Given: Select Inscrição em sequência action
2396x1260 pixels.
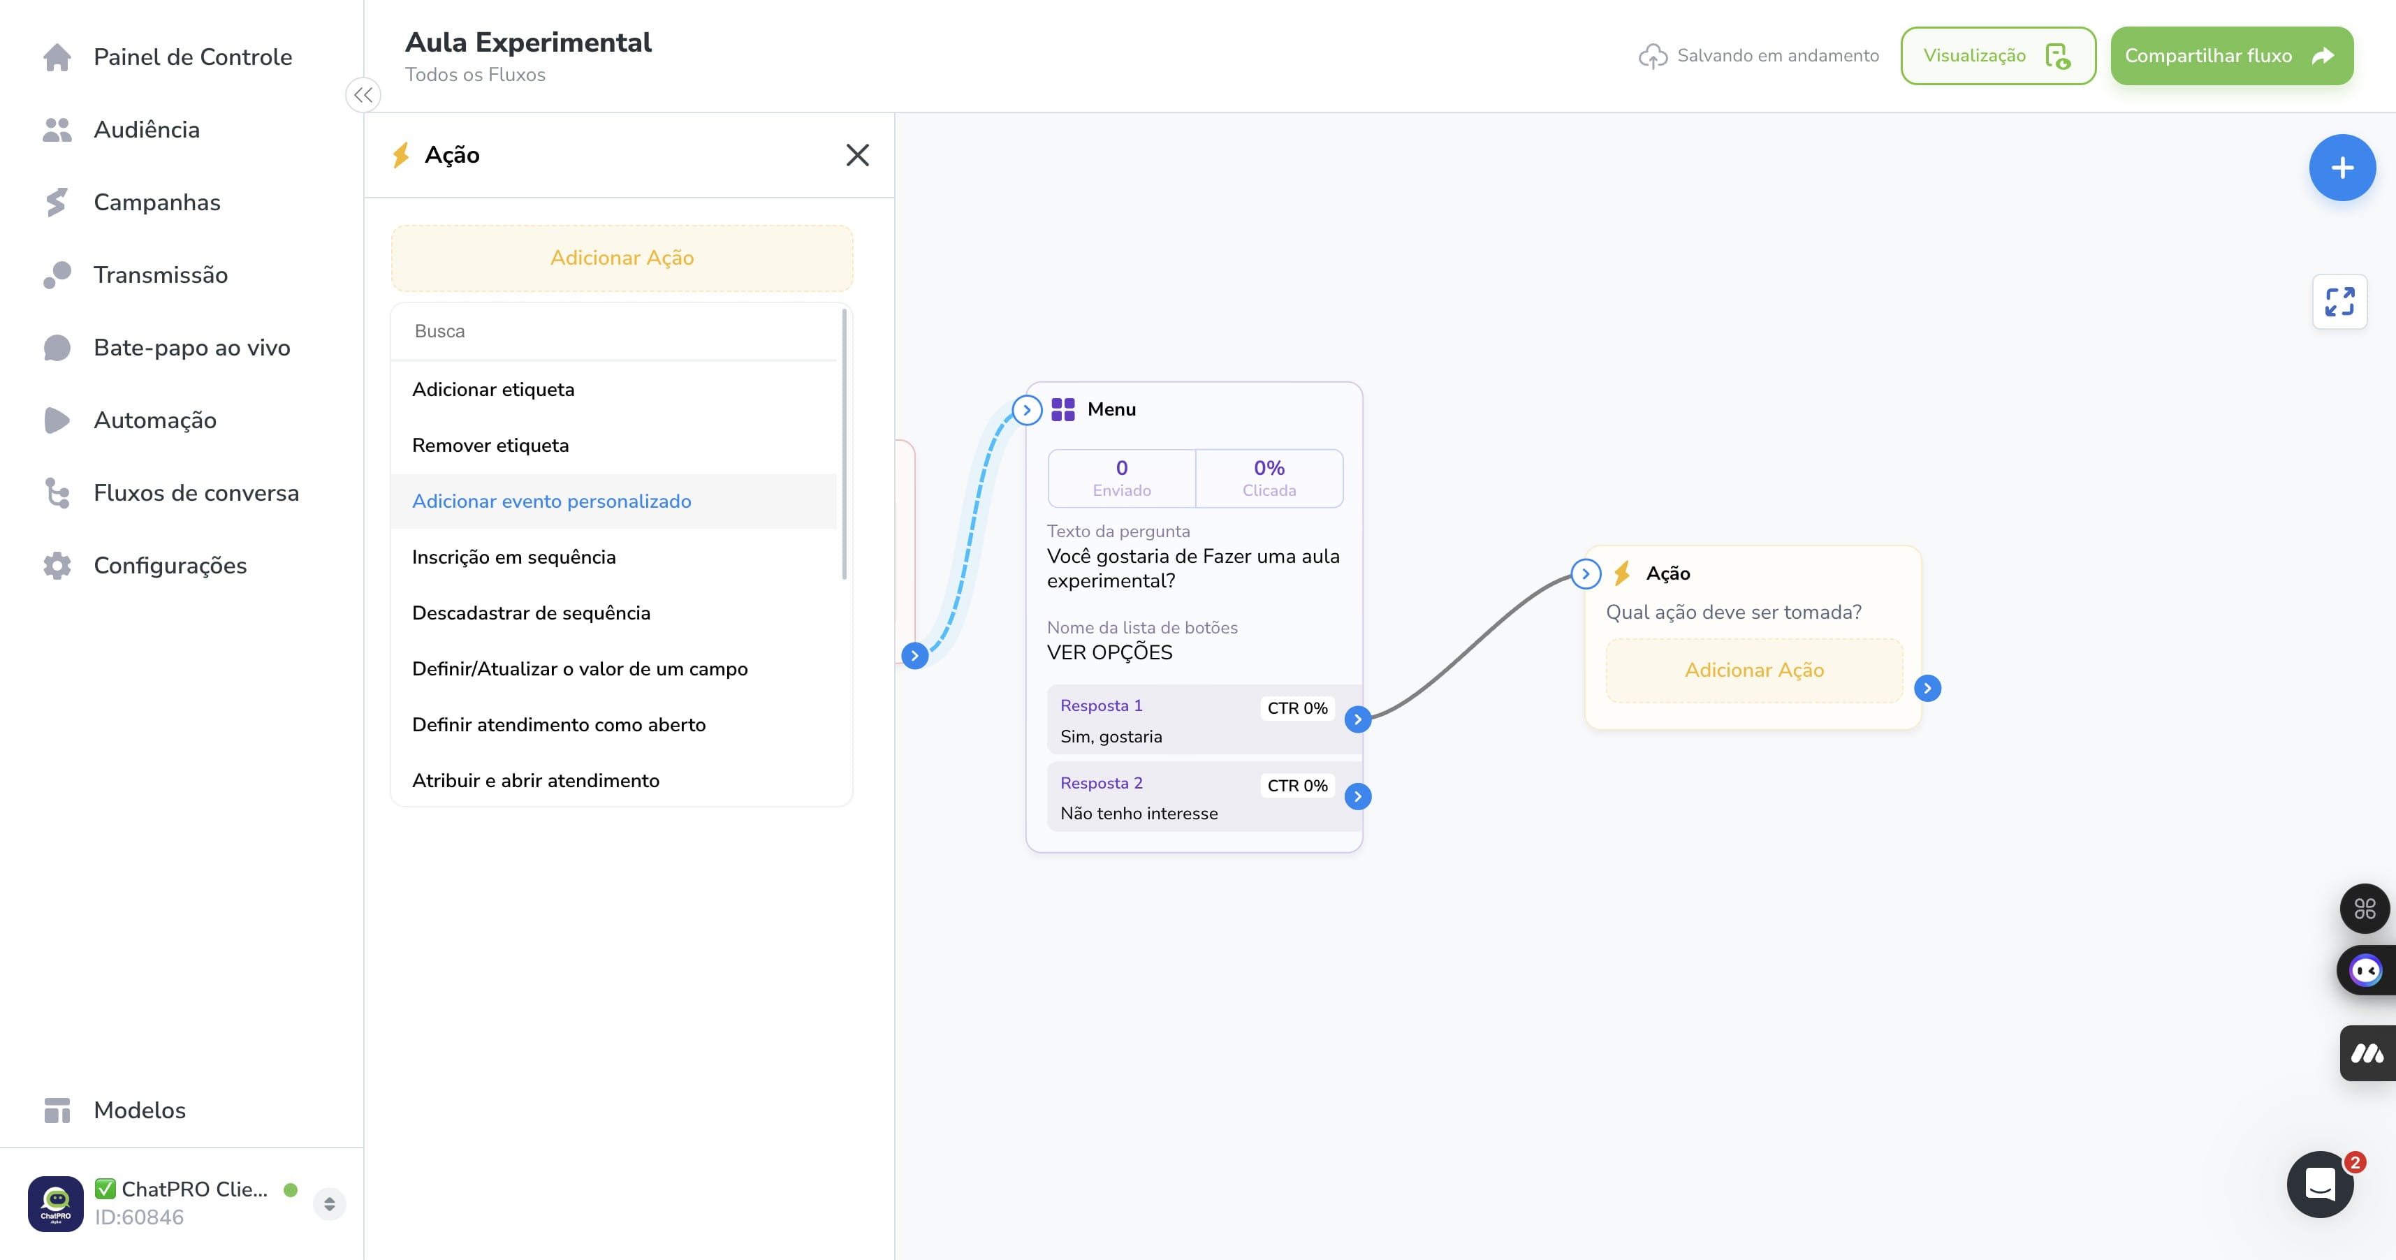Looking at the screenshot, I should click(614, 557).
